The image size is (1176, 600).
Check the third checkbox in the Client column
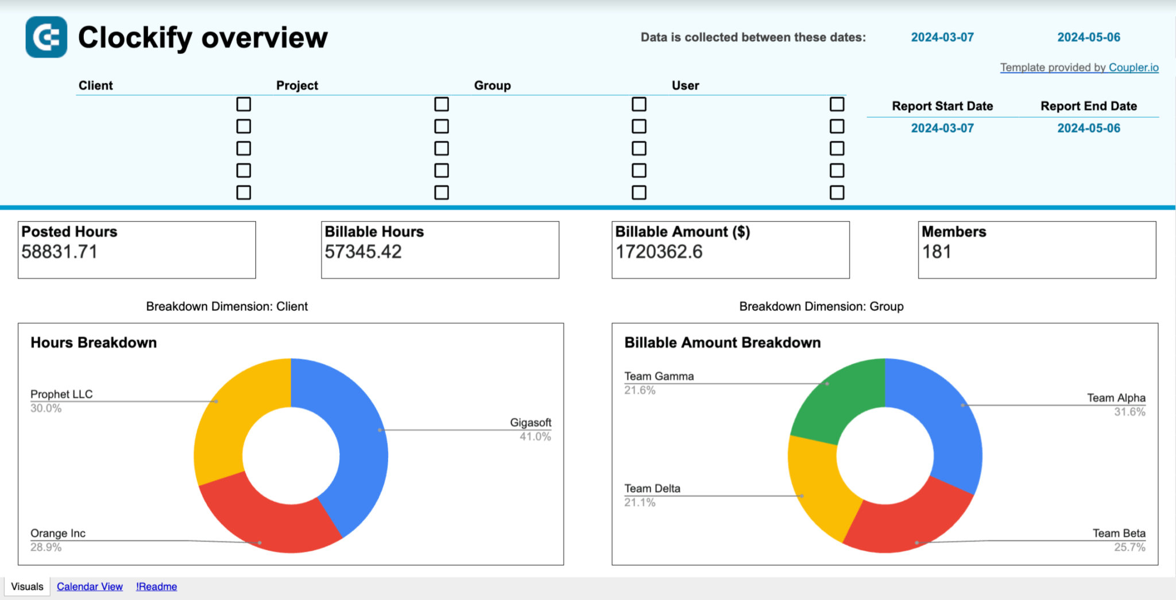243,148
